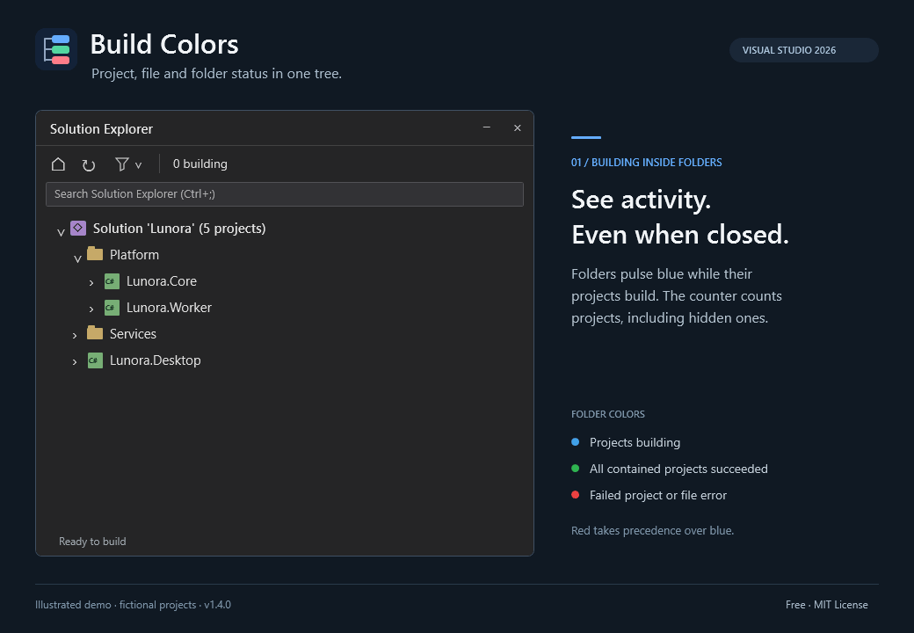Image resolution: width=914 pixels, height=633 pixels.
Task: Expand the Lunora.Desktop project
Action: coord(75,362)
